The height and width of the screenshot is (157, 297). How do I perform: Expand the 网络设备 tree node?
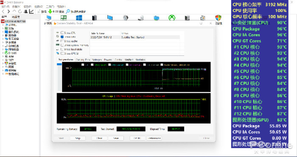pyautogui.click(x=3, y=50)
